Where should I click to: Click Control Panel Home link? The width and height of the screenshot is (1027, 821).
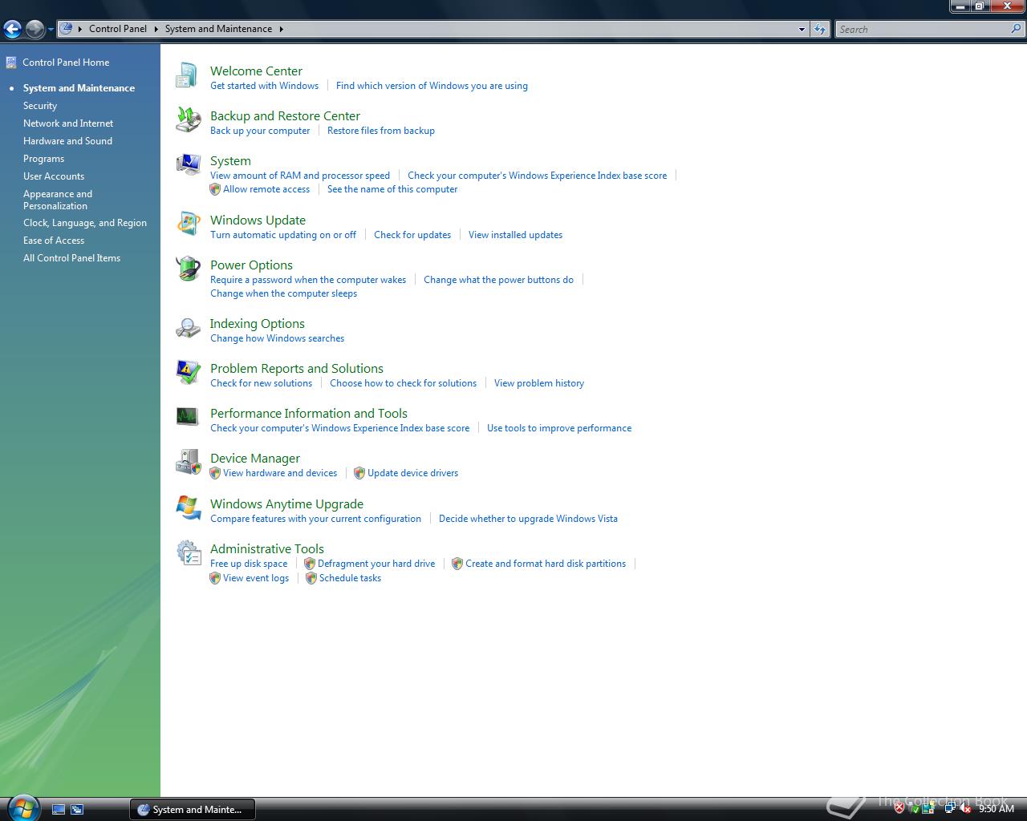(66, 63)
